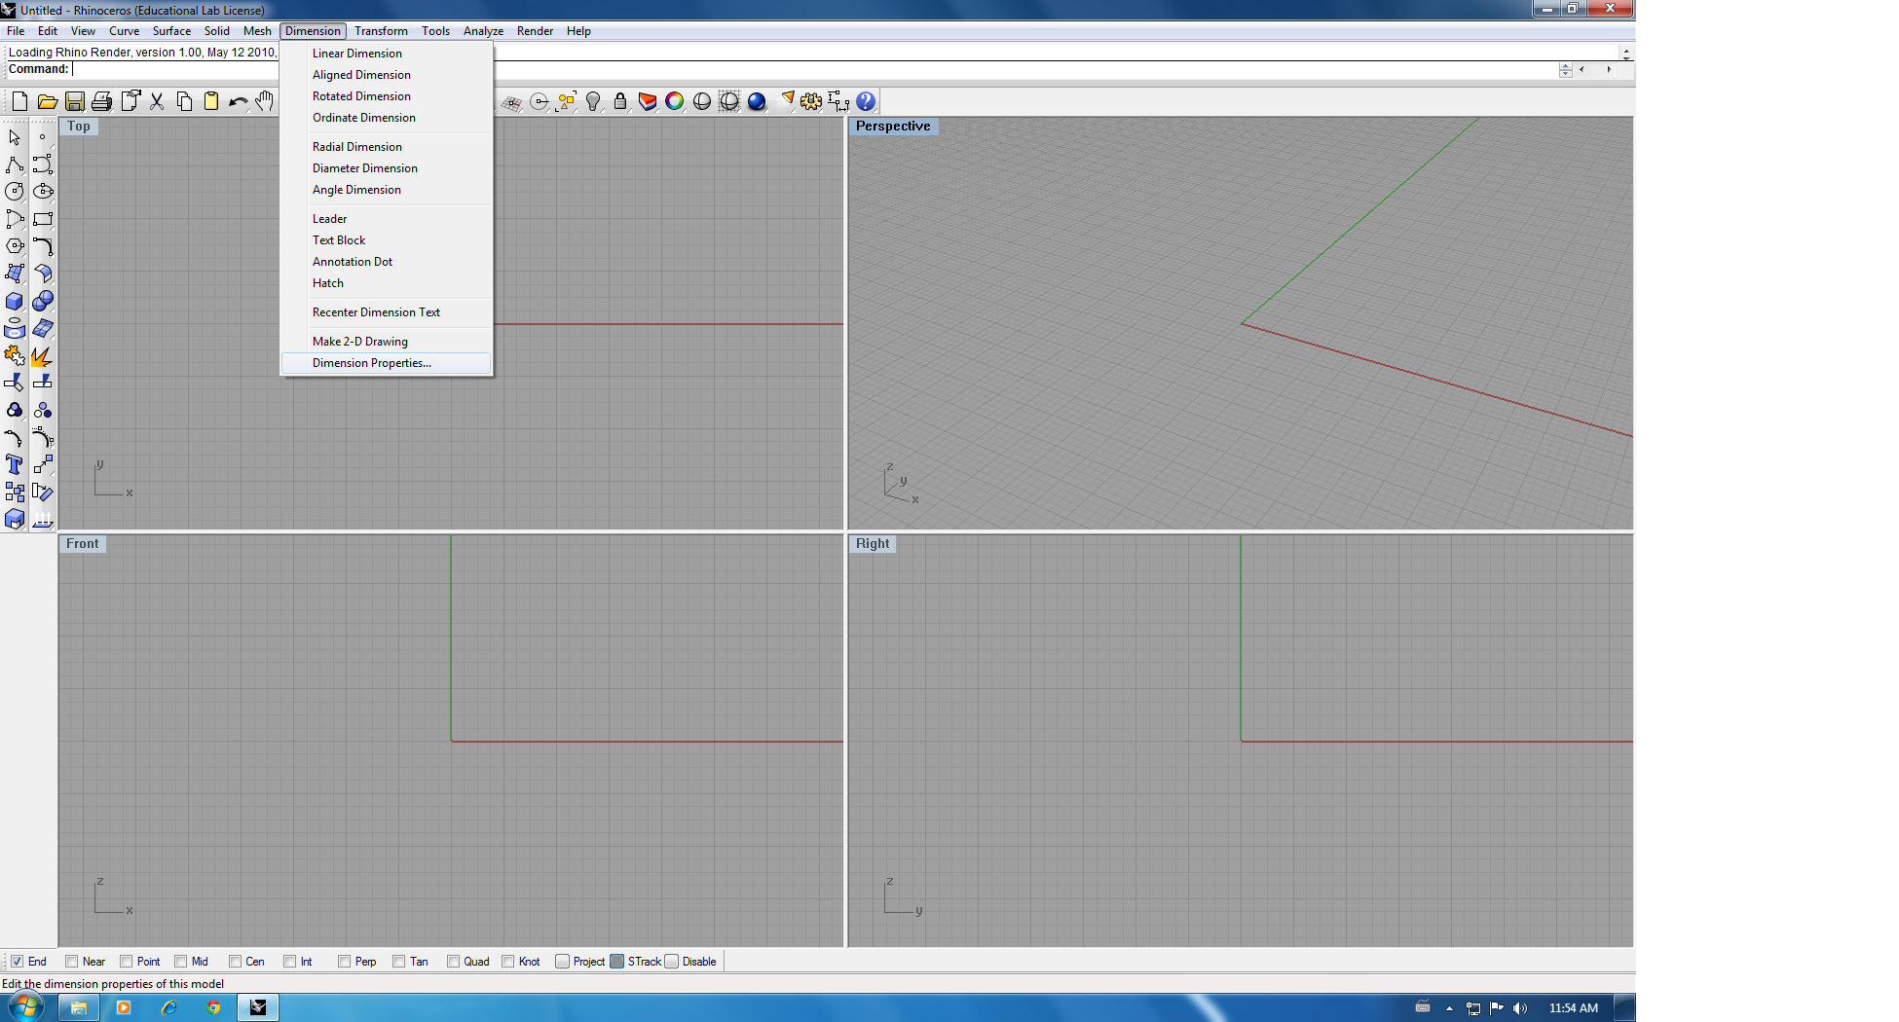Toggle the Project osnap option
This screenshot has height=1022, width=1899.
562,962
